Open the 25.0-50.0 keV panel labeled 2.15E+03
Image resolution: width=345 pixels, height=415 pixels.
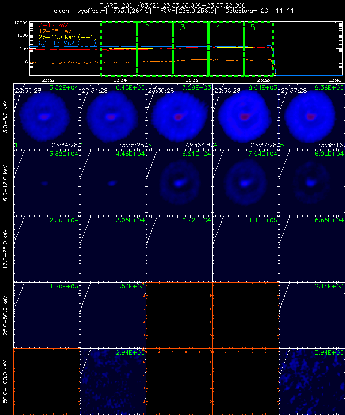tap(311, 315)
